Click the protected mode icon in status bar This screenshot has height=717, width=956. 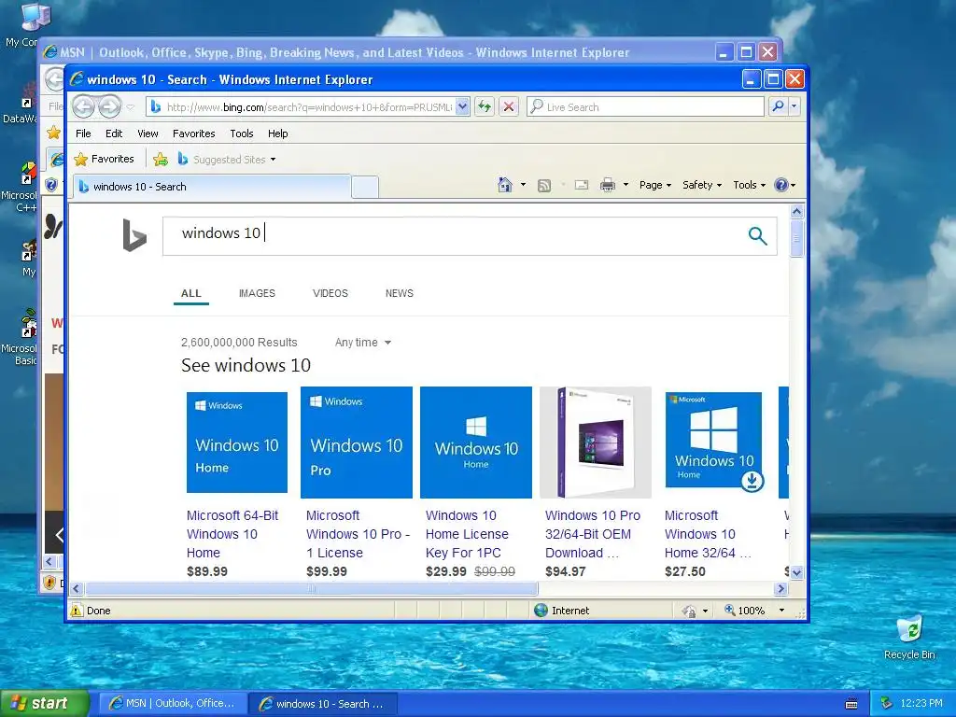689,611
